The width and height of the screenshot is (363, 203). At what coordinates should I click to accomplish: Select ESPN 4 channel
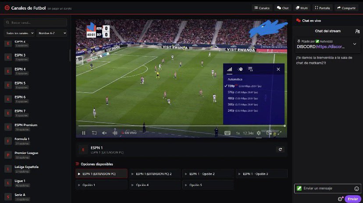(36, 71)
